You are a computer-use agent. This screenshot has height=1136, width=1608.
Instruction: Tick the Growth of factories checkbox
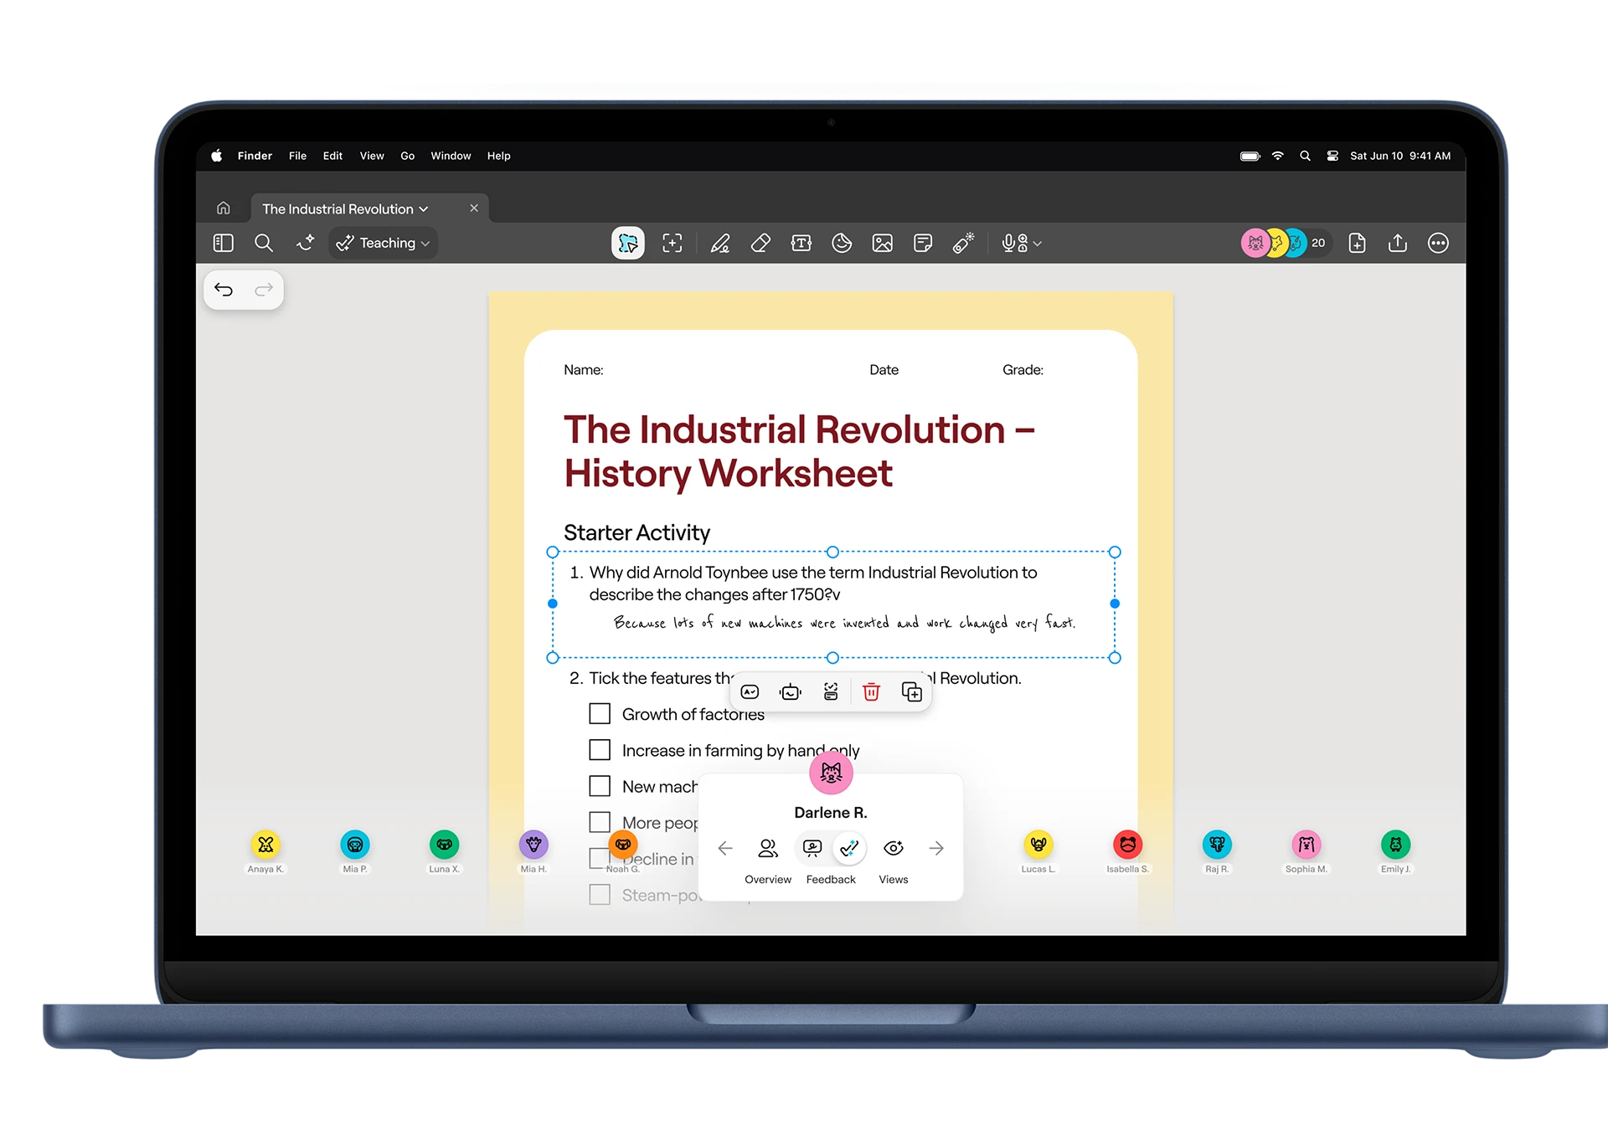coord(600,713)
